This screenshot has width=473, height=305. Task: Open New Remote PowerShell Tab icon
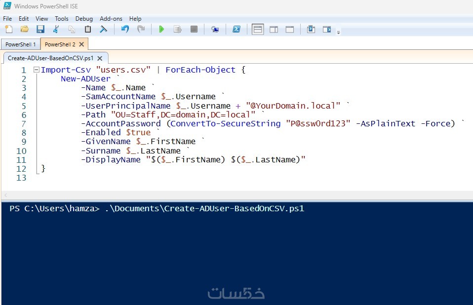coord(215,29)
